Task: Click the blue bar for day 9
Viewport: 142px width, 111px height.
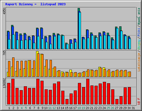Action: click(x=42, y=39)
